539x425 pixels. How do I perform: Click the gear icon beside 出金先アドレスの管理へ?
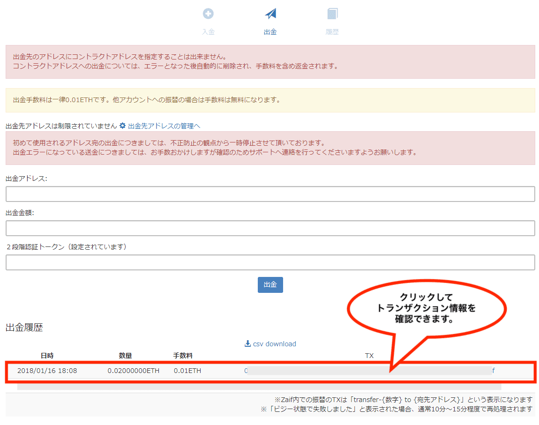[123, 126]
